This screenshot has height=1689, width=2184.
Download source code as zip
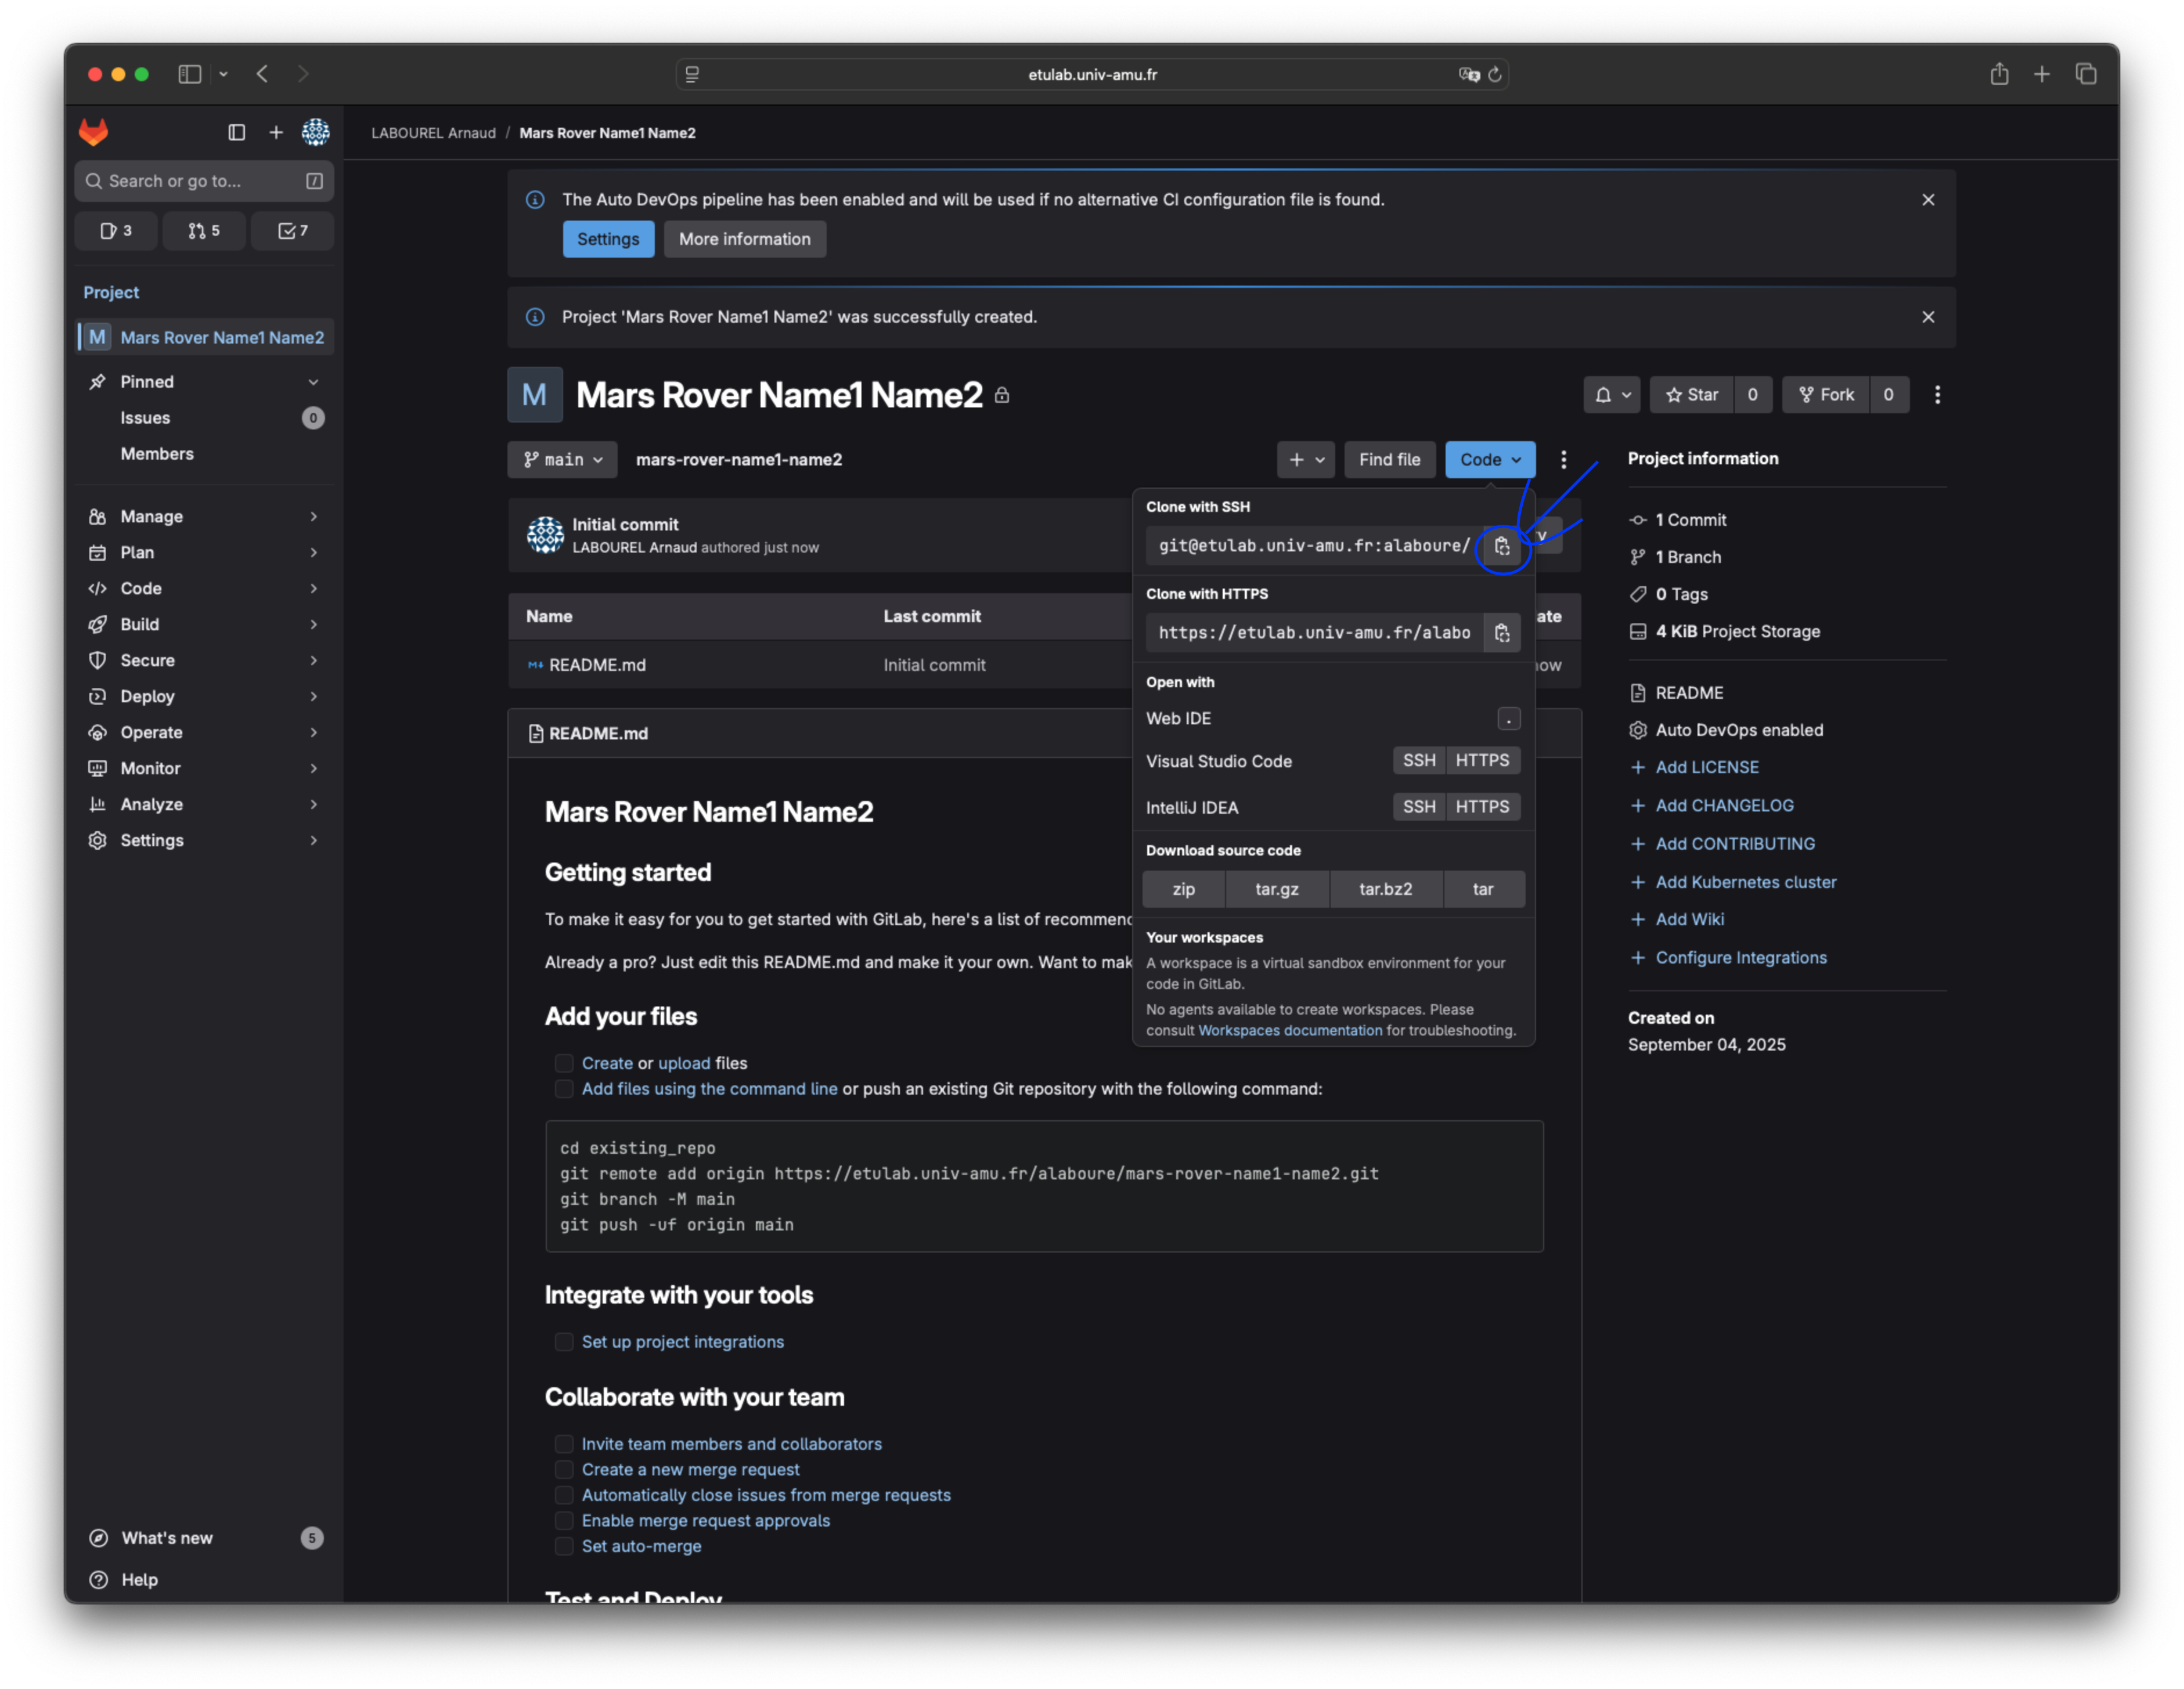pyautogui.click(x=1183, y=889)
